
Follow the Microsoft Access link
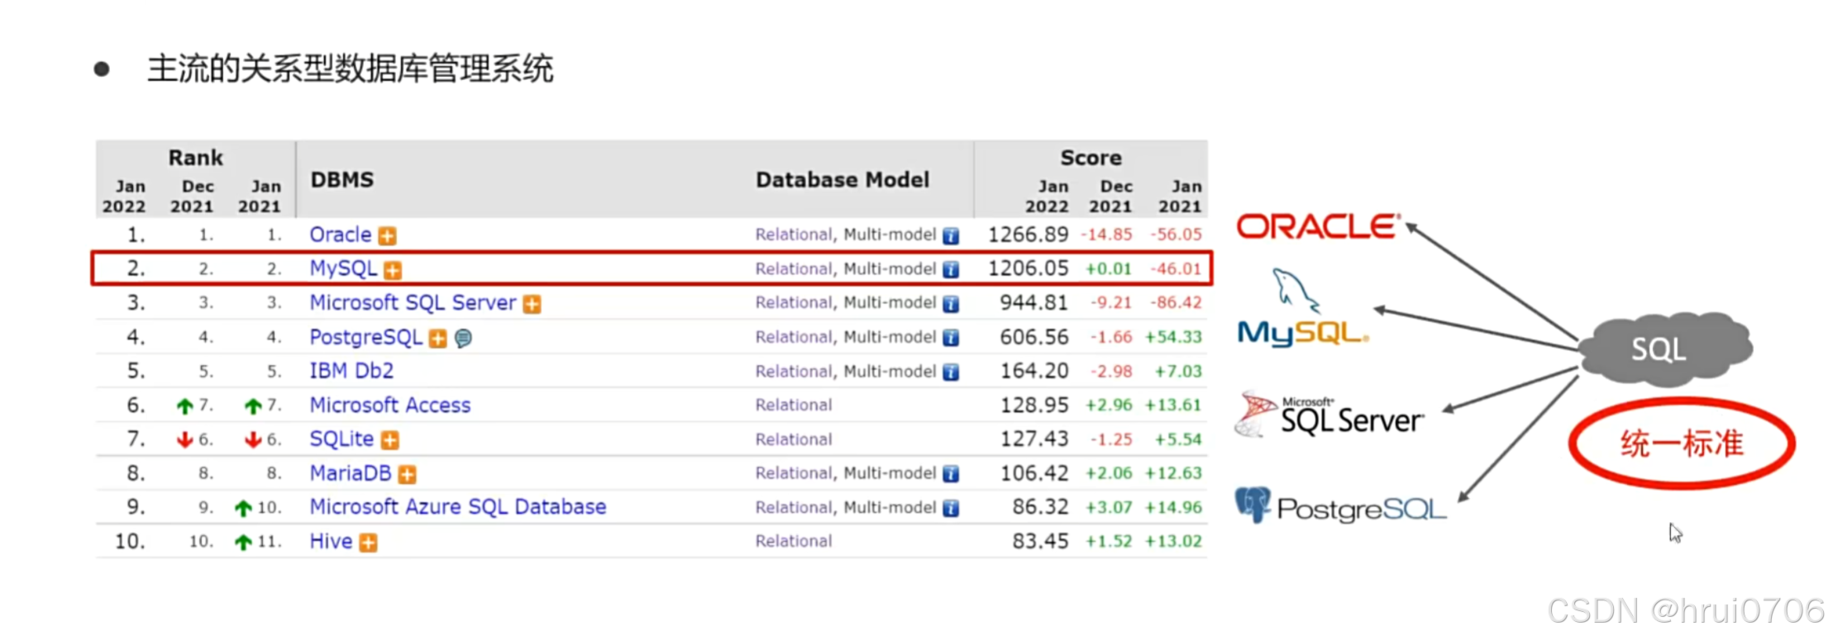[390, 405]
